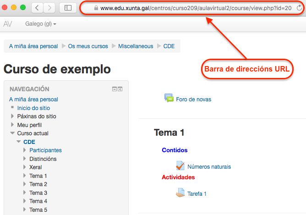Click the assignment hand icon
The image size is (306, 215).
[180, 193]
